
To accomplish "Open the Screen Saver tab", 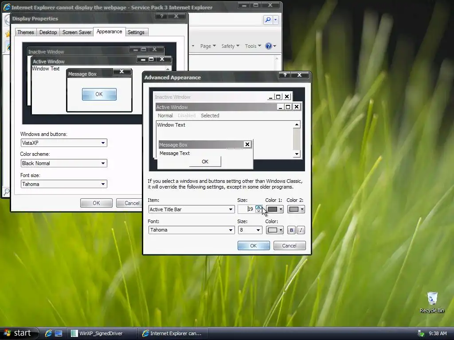I will click(77, 32).
